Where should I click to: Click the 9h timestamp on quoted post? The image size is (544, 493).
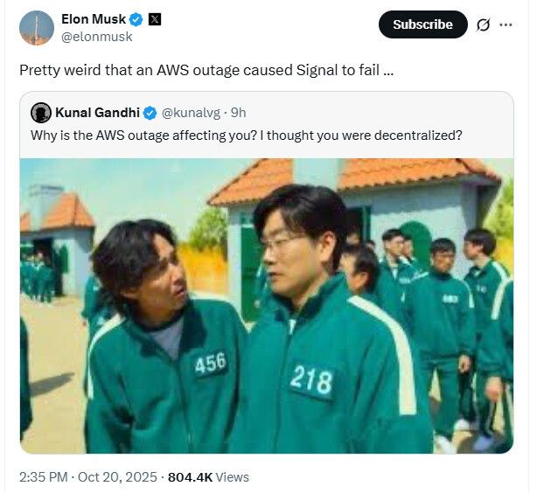point(238,113)
